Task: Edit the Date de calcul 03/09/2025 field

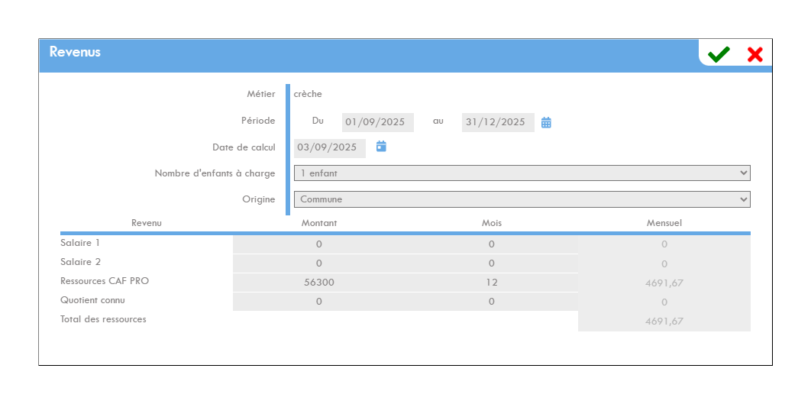Action: (x=329, y=147)
